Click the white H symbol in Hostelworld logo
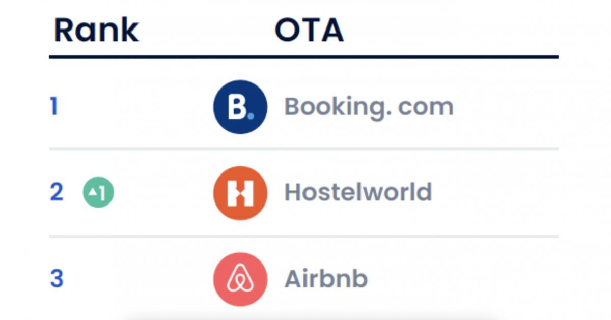611x320 pixels. pyautogui.click(x=240, y=193)
